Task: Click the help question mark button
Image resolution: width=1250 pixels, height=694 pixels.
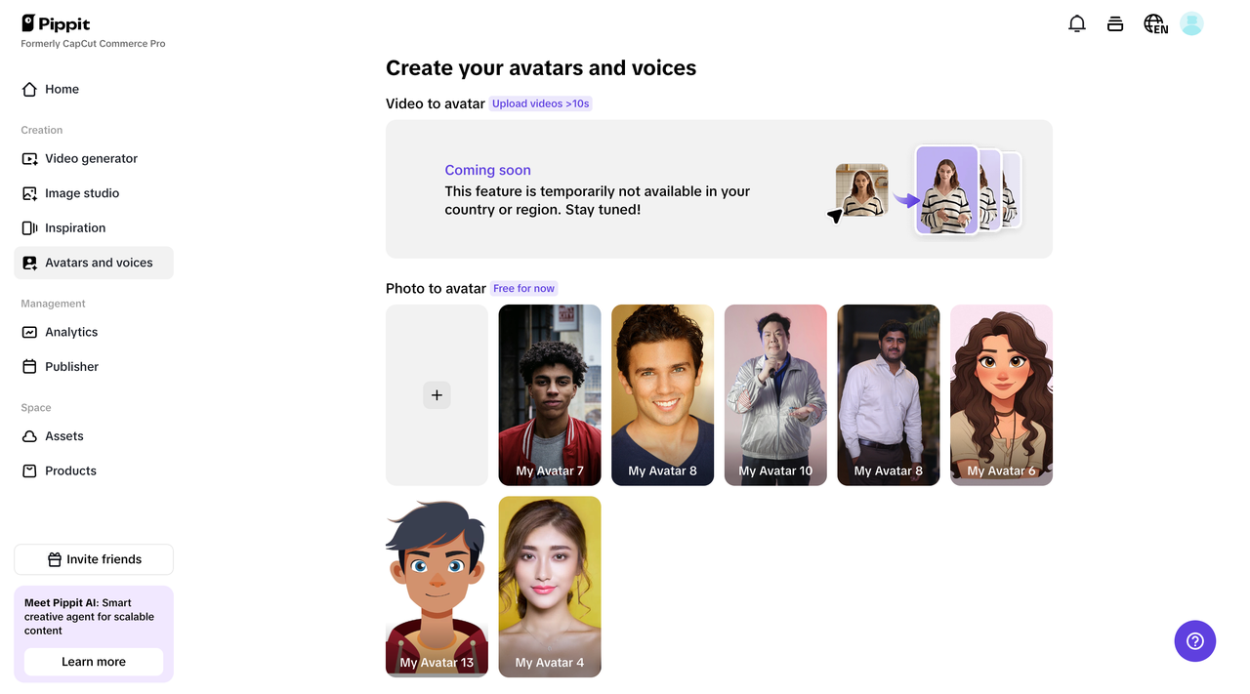Action: click(x=1194, y=641)
